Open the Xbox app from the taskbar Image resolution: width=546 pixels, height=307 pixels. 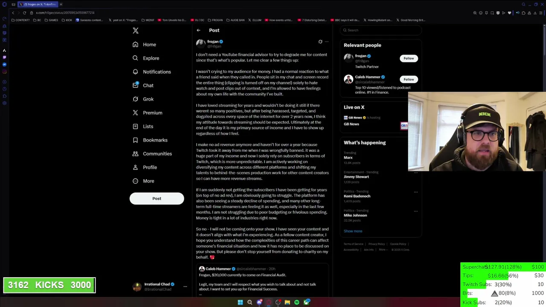[x=306, y=302]
